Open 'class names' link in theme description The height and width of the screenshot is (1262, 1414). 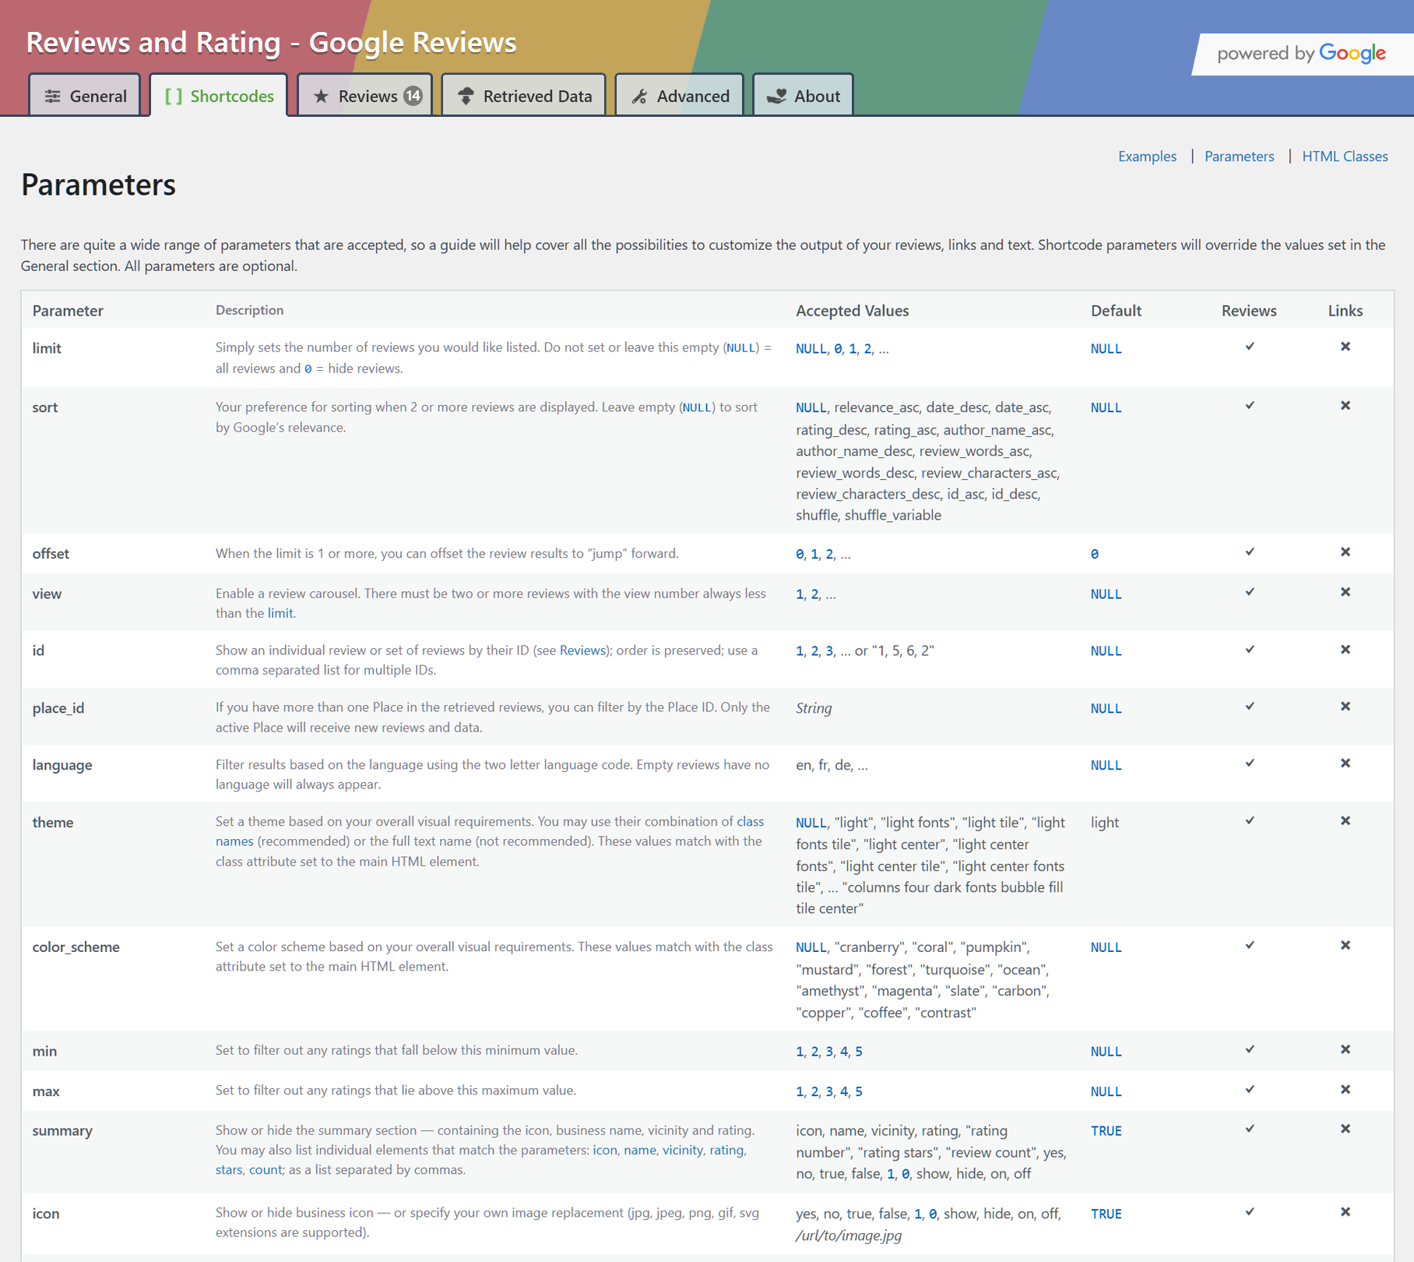point(490,831)
